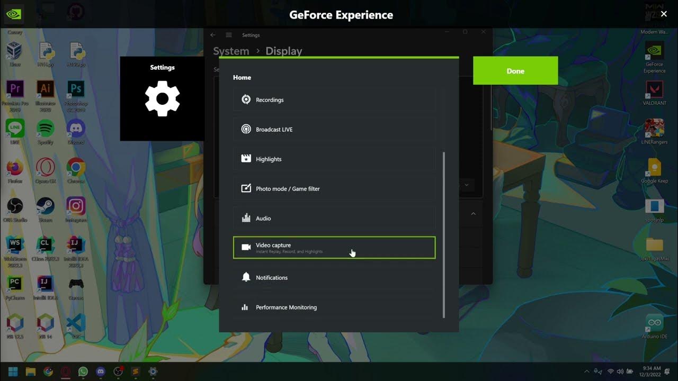
Task: Click the Broadcast LIVE antenna icon
Action: click(x=246, y=129)
